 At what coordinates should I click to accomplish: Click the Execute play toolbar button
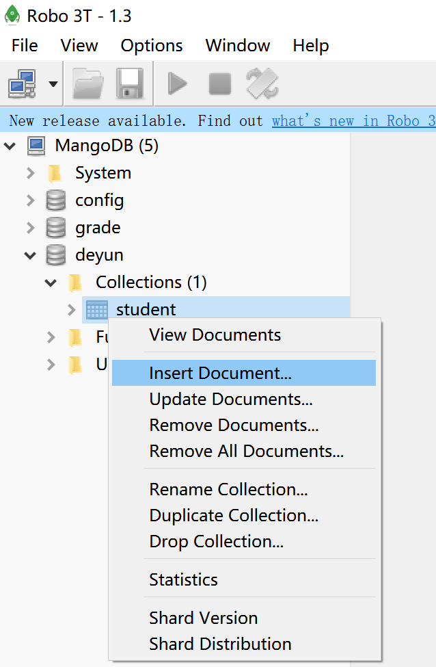[x=178, y=83]
